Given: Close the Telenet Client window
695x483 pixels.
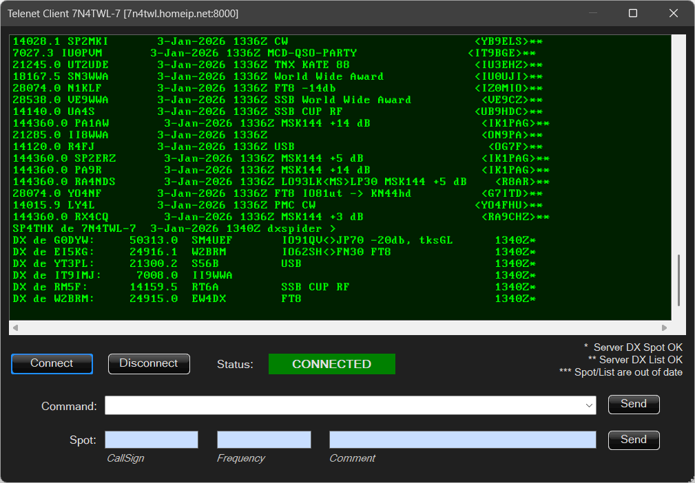Looking at the screenshot, I should (674, 14).
